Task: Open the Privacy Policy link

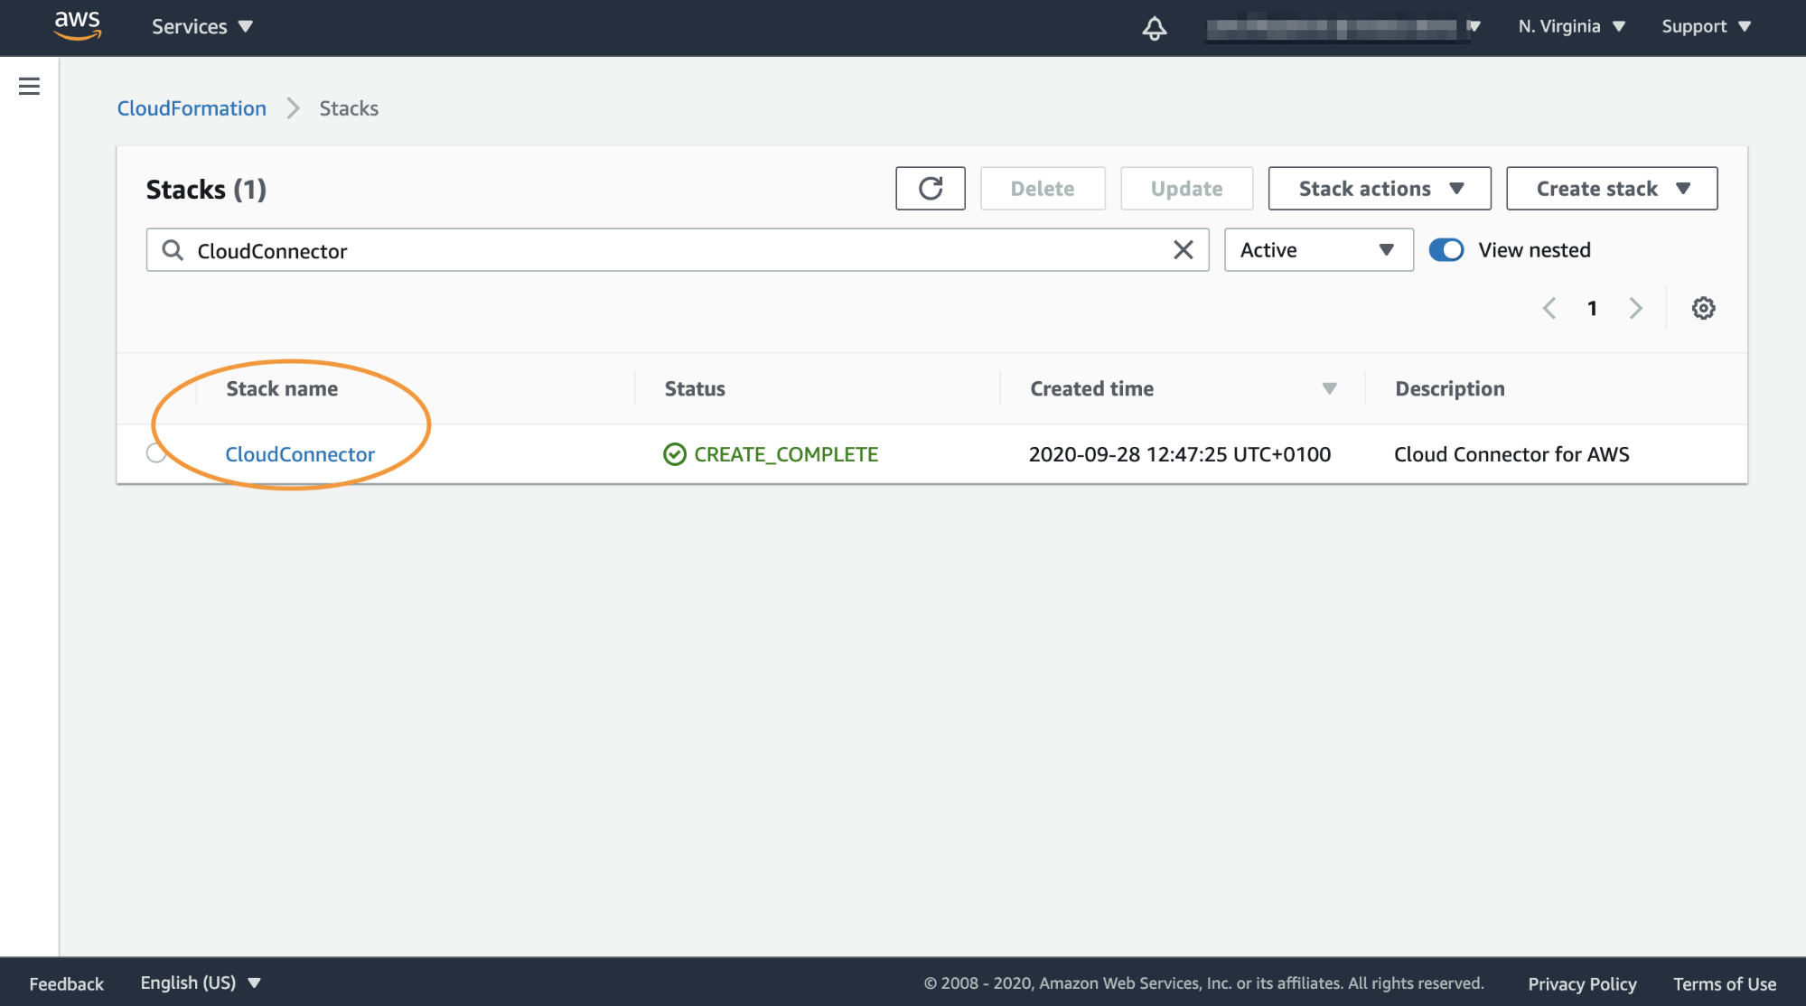Action: click(1582, 983)
